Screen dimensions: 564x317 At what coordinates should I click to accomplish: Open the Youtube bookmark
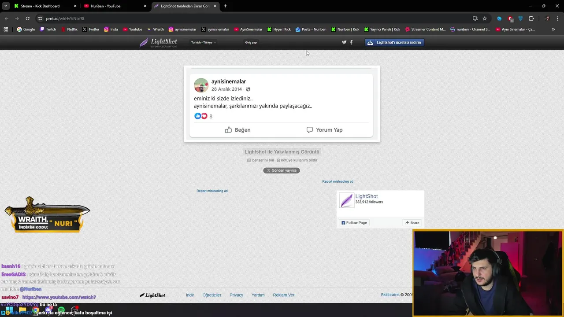(133, 29)
